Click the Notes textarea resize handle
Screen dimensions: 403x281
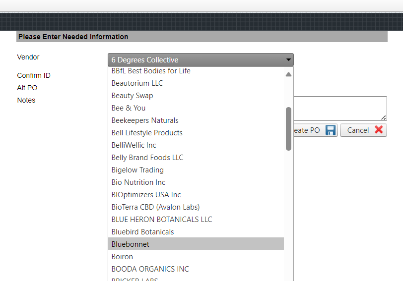pyautogui.click(x=384, y=118)
